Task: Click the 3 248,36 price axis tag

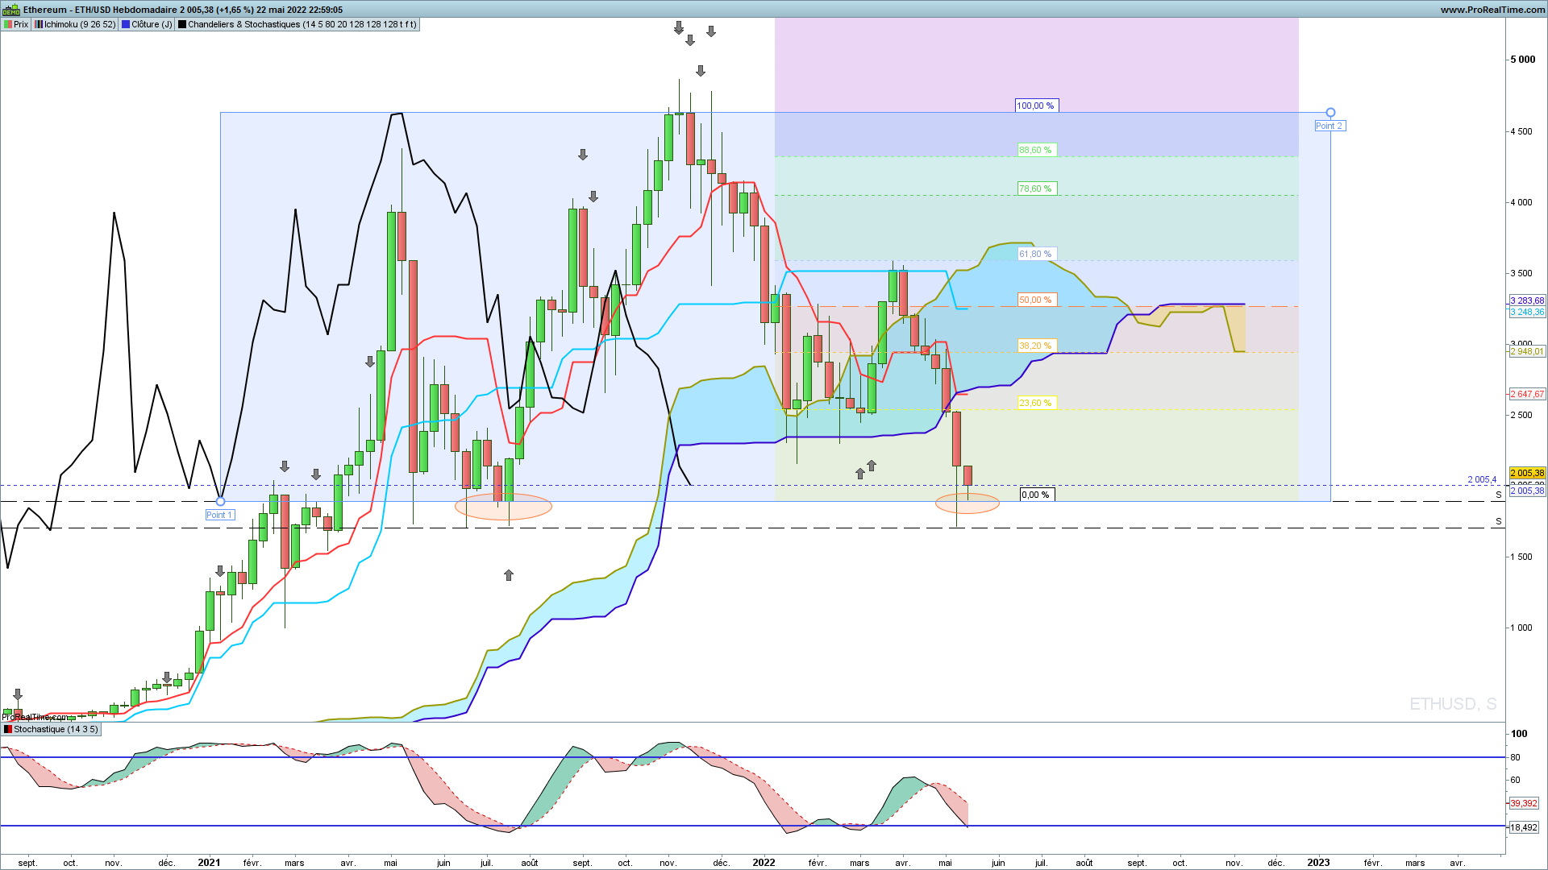Action: click(x=1527, y=312)
